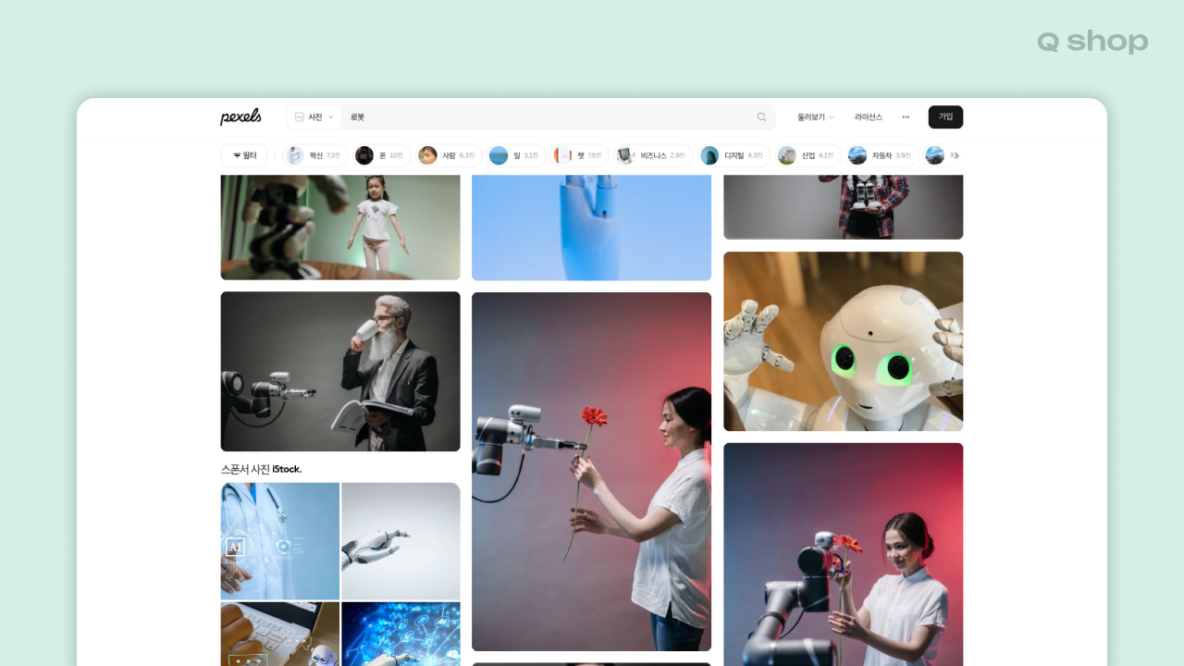1184x666 pixels.
Task: Open photo of robot arm holding red flower
Action: point(592,472)
